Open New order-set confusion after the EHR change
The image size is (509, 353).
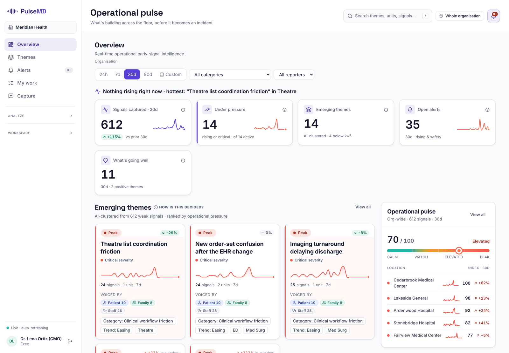235,282
